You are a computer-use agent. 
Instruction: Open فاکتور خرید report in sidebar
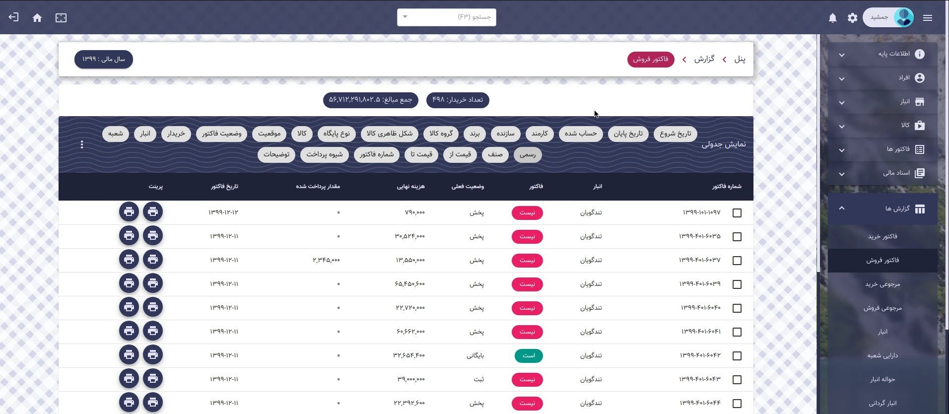click(x=882, y=237)
